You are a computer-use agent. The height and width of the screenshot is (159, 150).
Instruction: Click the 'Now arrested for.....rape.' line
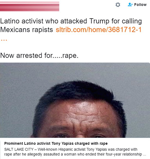(39, 55)
